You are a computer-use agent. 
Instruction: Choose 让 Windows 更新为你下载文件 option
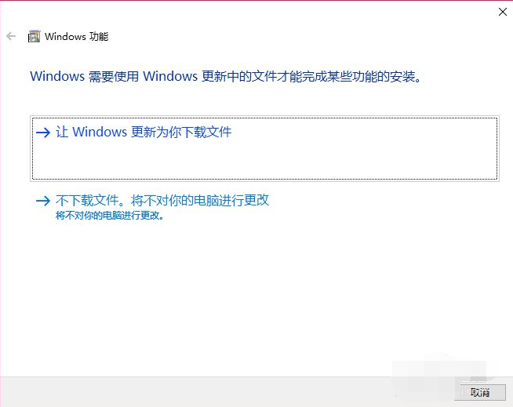(x=264, y=148)
